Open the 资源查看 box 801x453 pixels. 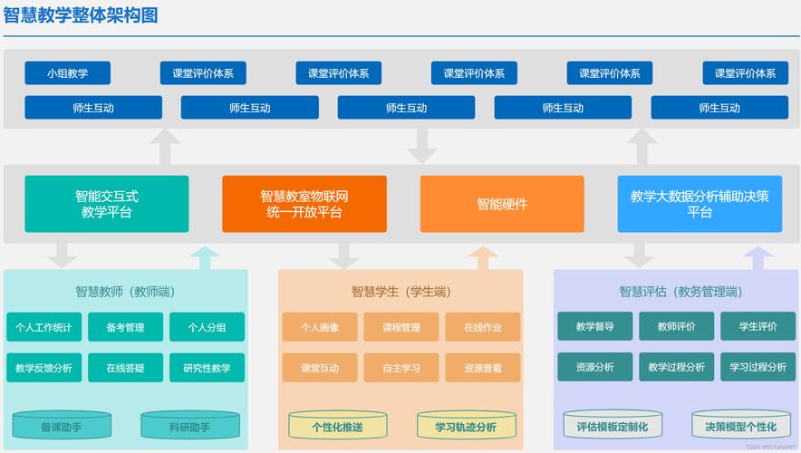pos(483,368)
